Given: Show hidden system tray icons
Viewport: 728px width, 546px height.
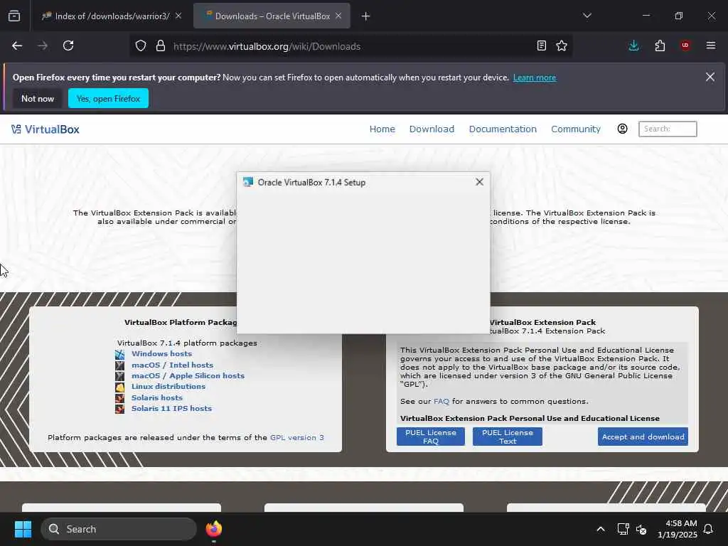Looking at the screenshot, I should pyautogui.click(x=600, y=529).
